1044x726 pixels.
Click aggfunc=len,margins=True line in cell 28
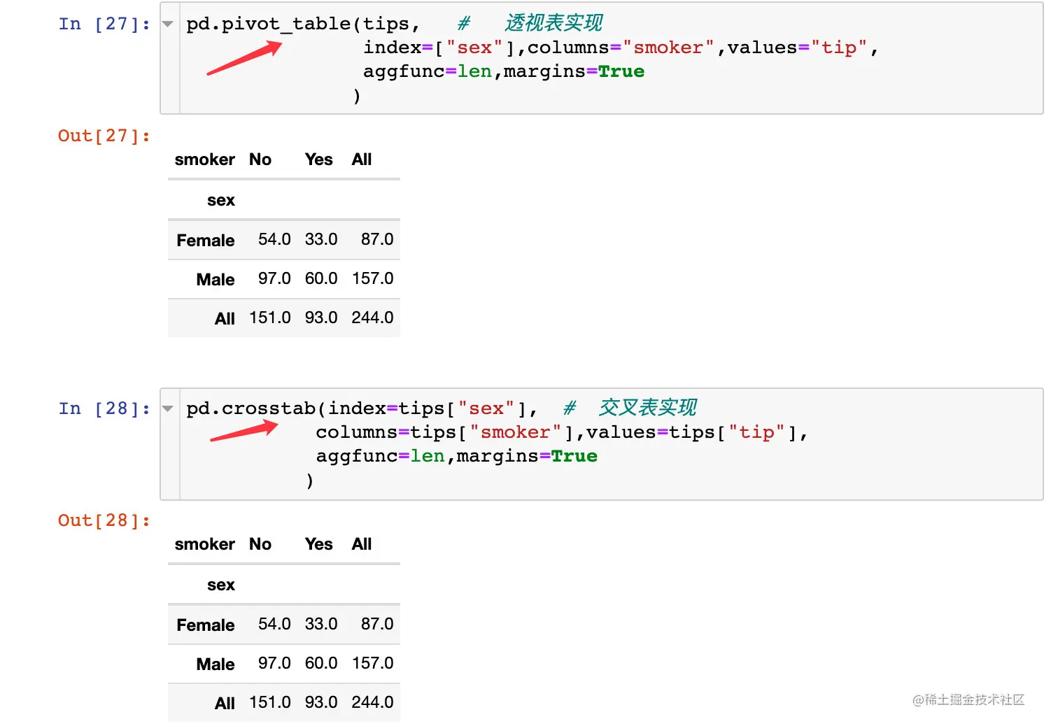[x=456, y=456]
